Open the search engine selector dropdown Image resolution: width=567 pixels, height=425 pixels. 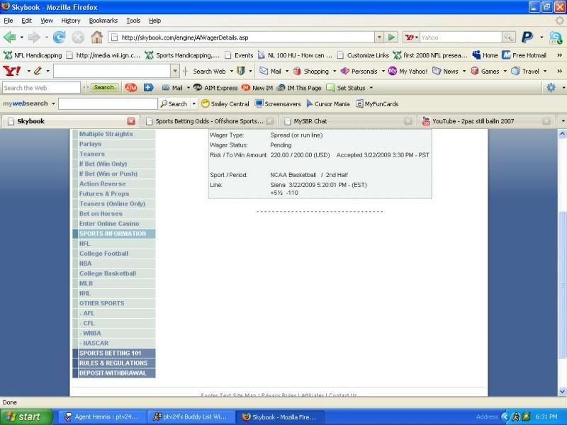point(411,38)
